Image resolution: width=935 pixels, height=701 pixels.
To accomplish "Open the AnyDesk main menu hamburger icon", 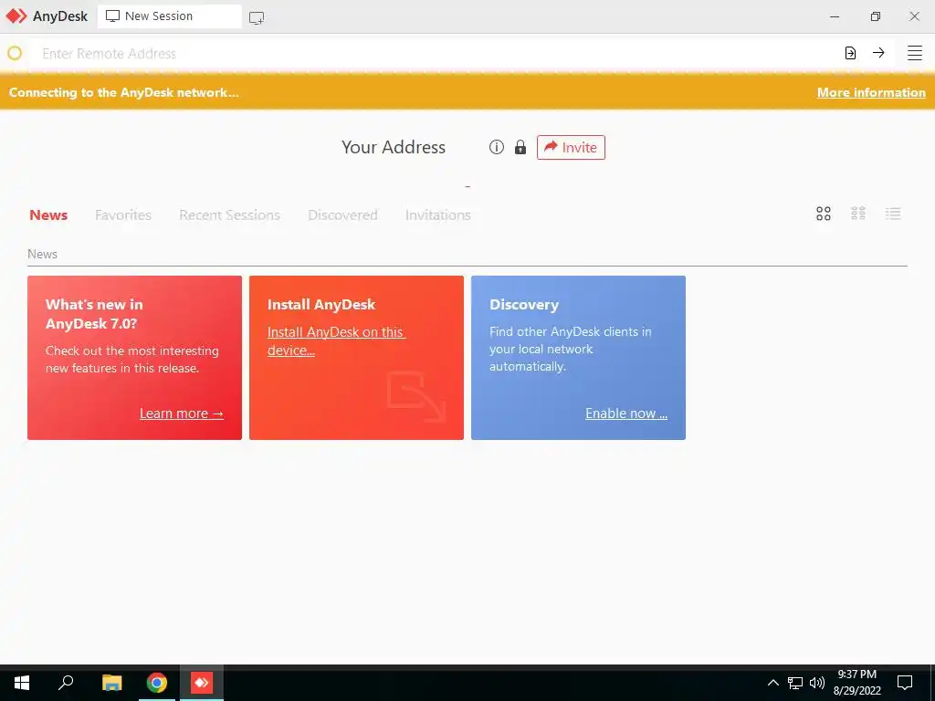I will click(x=914, y=53).
